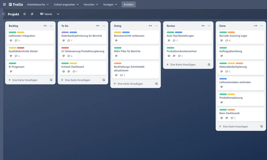Open the Materialbedarfsplanung card

click(x=241, y=68)
